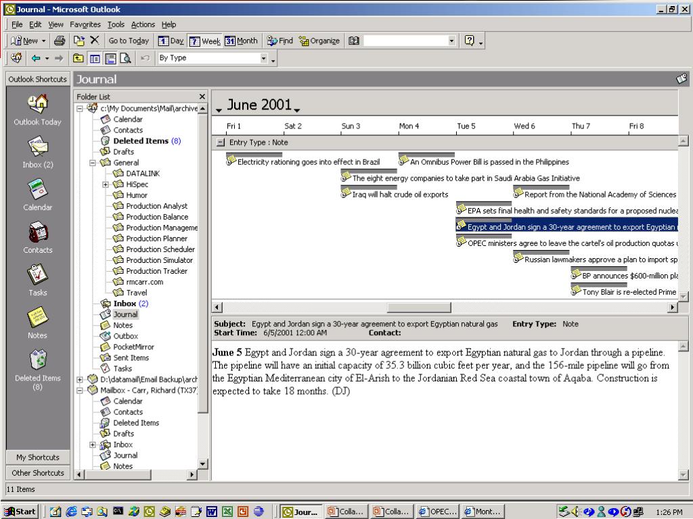
Task: Click the Move to Folder icon
Action: point(79,41)
